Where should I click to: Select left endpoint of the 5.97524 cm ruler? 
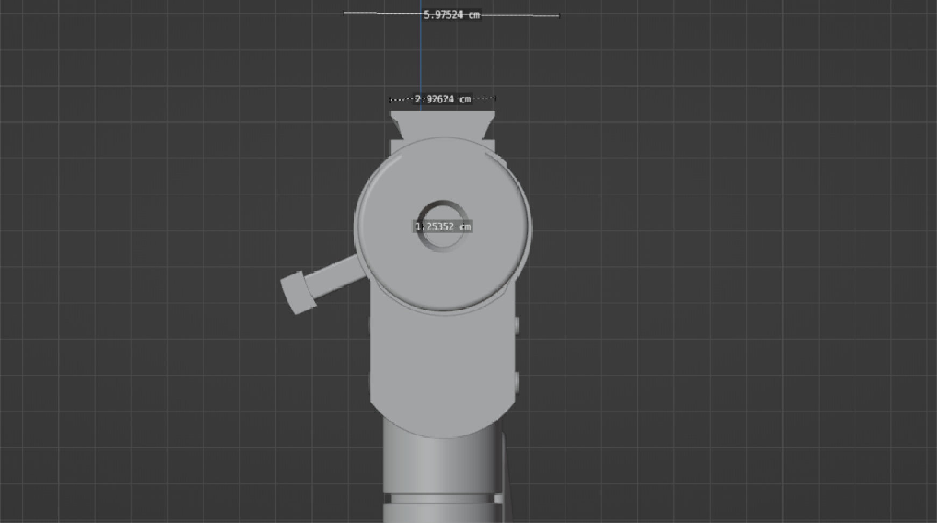[344, 13]
